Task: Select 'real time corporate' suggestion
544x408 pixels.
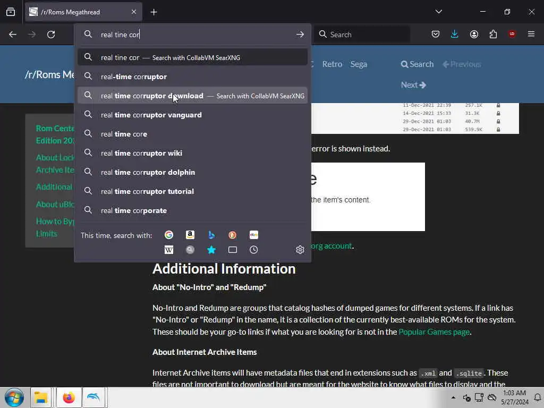Action: [192, 210]
